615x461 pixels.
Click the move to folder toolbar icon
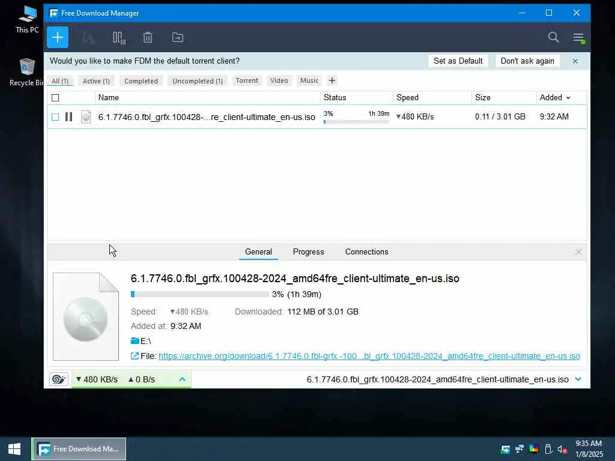pos(178,38)
